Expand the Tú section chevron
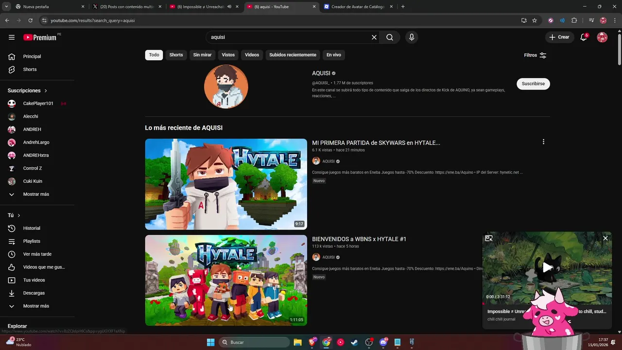The height and width of the screenshot is (350, 622). coord(19,215)
